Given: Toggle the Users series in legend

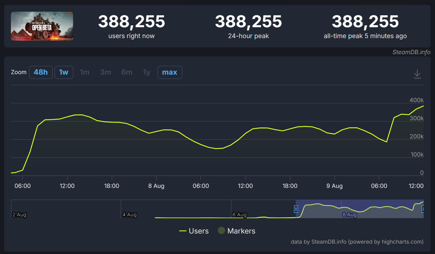Looking at the screenshot, I should point(194,231).
